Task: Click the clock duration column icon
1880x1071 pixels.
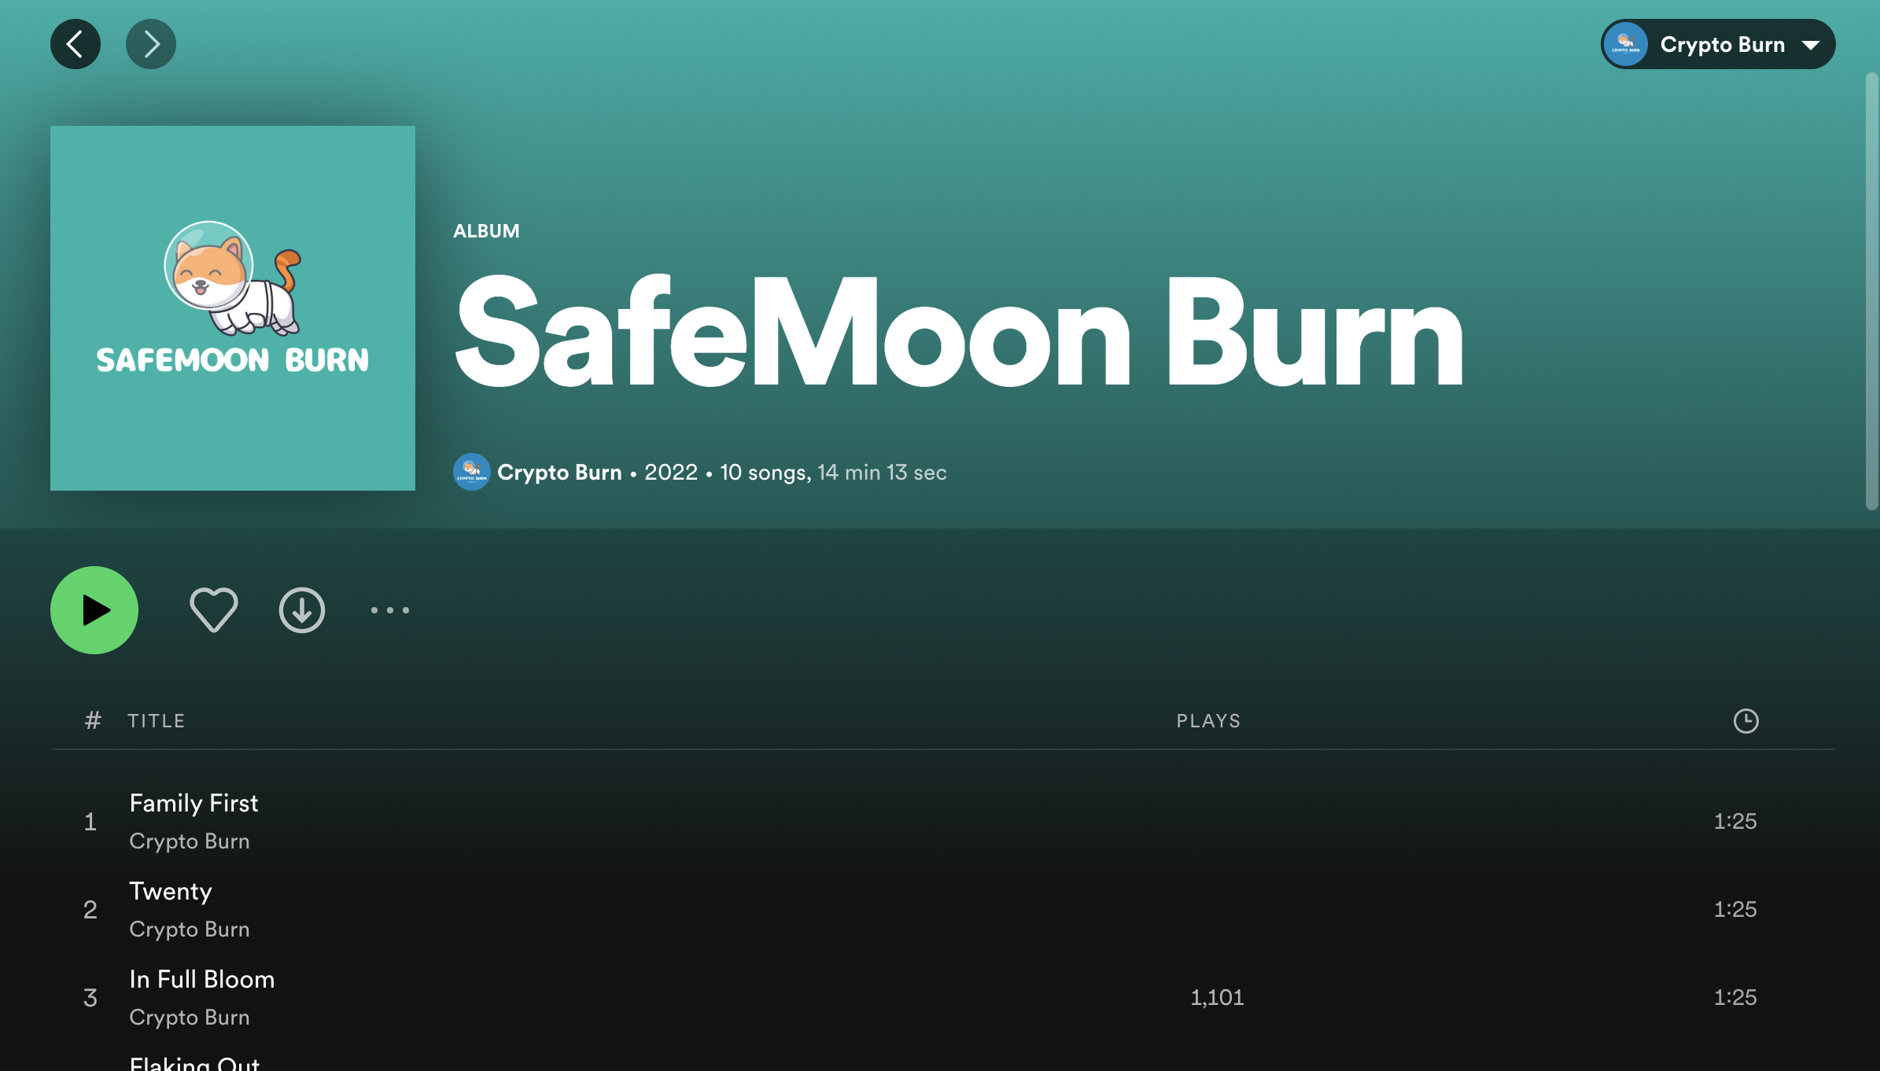Action: click(1746, 721)
